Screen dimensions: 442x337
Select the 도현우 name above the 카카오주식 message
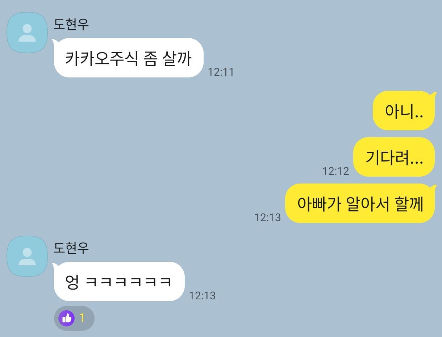71,24
